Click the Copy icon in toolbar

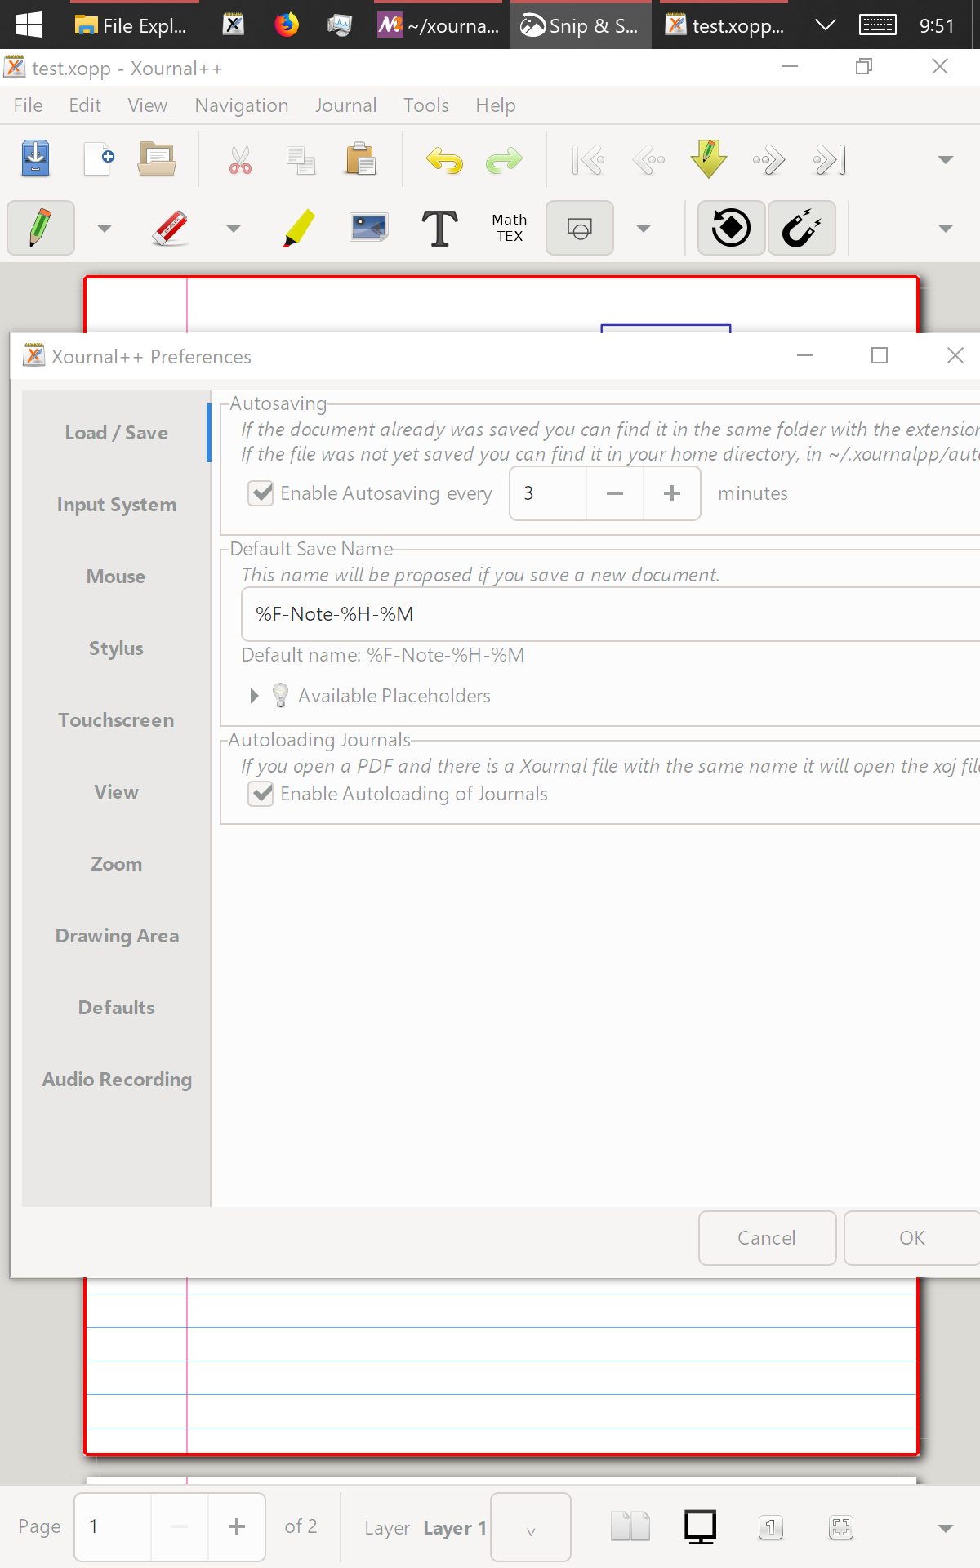click(x=301, y=160)
